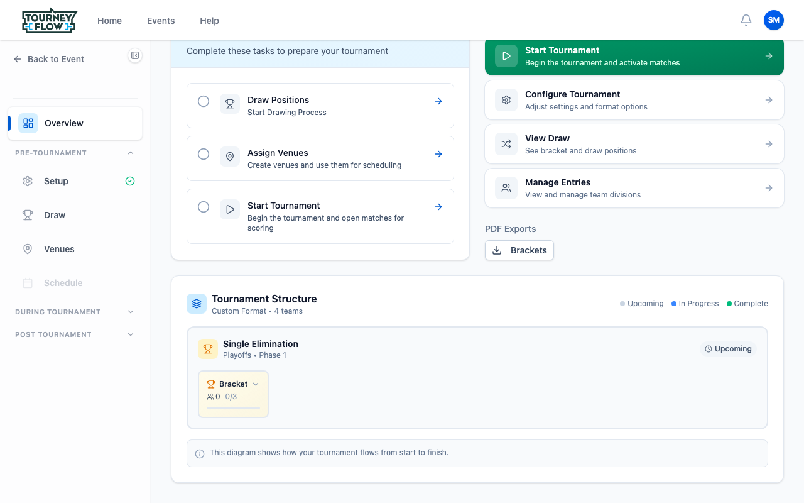Click the Draw trophy icon in sidebar

click(x=28, y=215)
